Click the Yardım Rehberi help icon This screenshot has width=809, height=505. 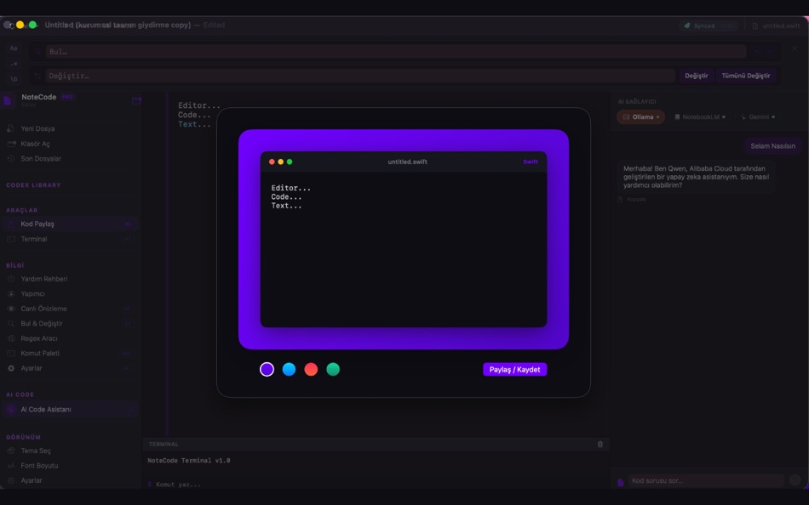pos(11,279)
